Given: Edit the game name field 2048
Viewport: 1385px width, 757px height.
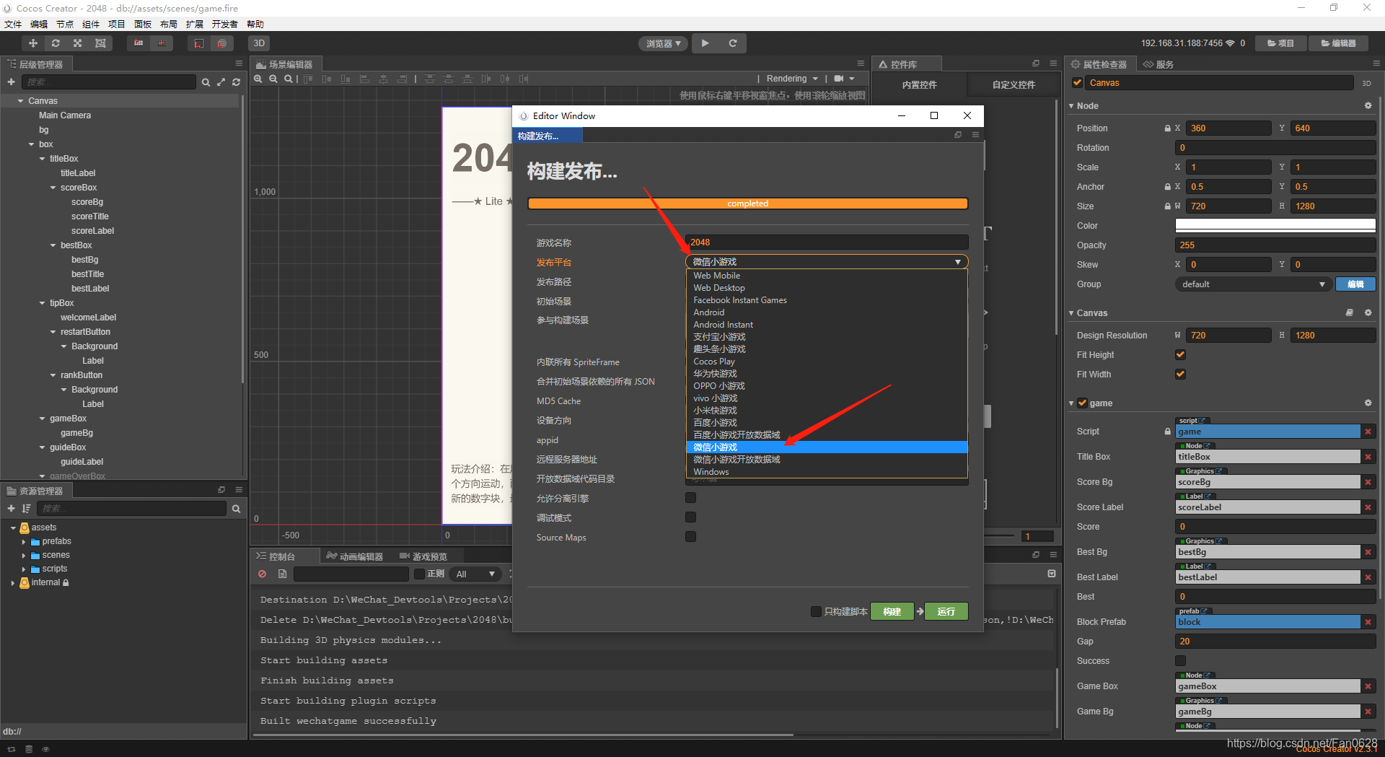Looking at the screenshot, I should (826, 242).
